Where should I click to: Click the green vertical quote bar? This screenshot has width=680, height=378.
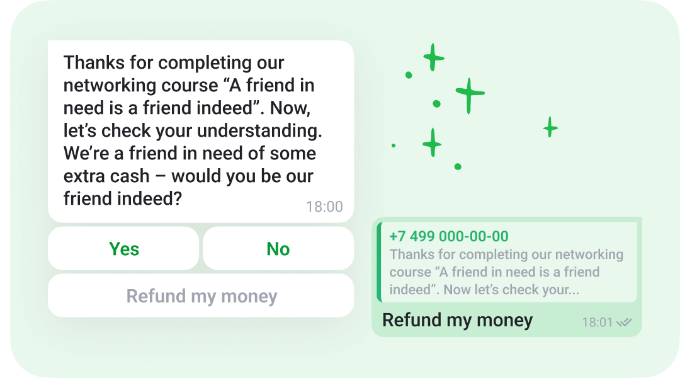(379, 262)
